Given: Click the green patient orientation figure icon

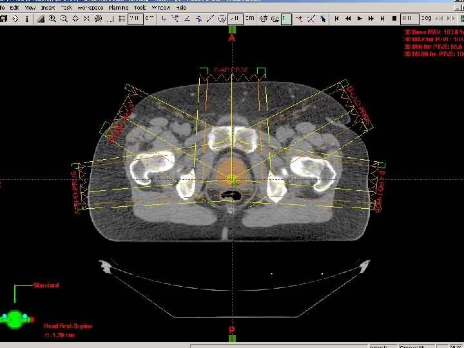Looking at the screenshot, I should coord(16,319).
